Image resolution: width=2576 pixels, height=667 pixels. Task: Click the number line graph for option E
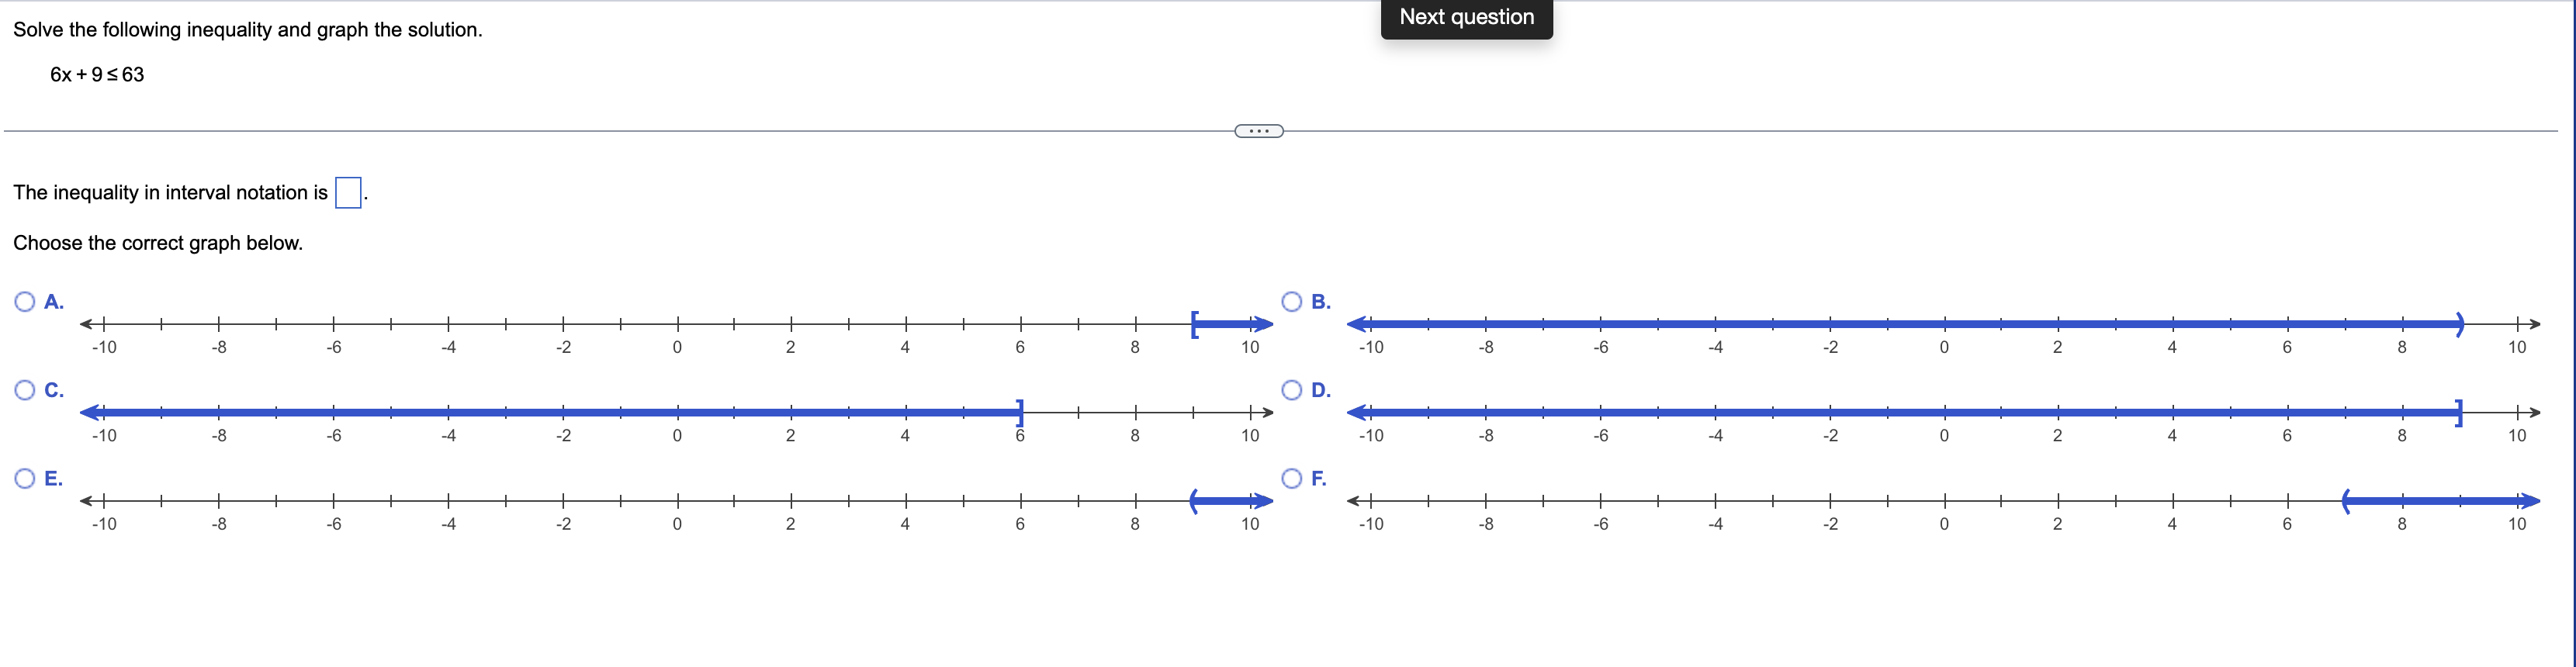click(676, 500)
